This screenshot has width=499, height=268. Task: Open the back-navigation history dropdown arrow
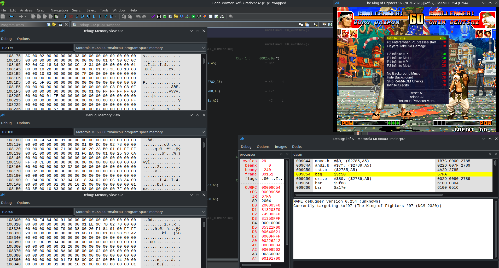click(x=16, y=16)
